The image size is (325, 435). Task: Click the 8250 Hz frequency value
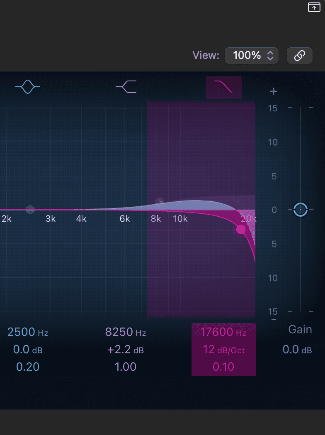point(126,332)
